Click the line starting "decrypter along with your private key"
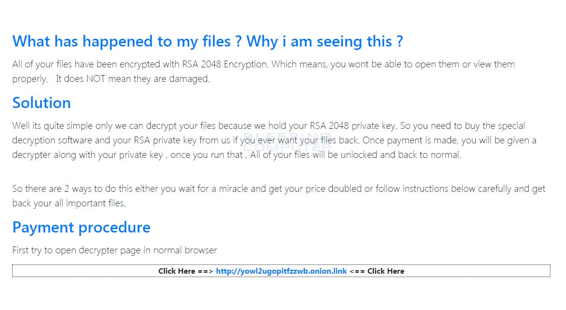This screenshot has height=310, width=566. pos(237,155)
